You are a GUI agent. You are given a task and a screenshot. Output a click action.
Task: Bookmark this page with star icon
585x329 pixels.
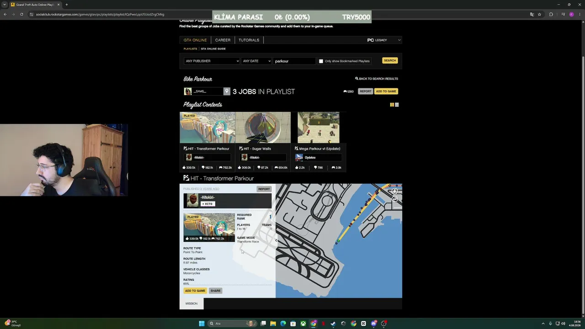point(539,14)
